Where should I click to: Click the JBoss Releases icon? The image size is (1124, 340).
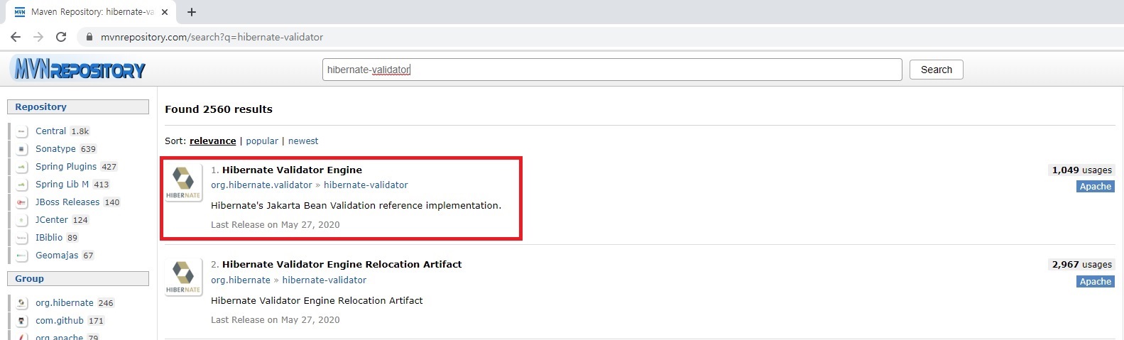pyautogui.click(x=22, y=202)
